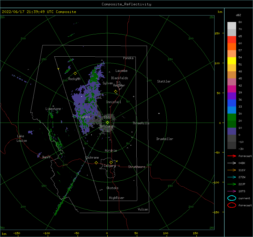Click the Banff label

(46, 157)
